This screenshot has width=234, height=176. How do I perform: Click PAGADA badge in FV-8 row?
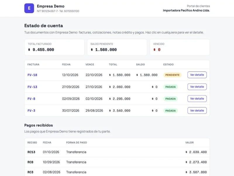171,99
